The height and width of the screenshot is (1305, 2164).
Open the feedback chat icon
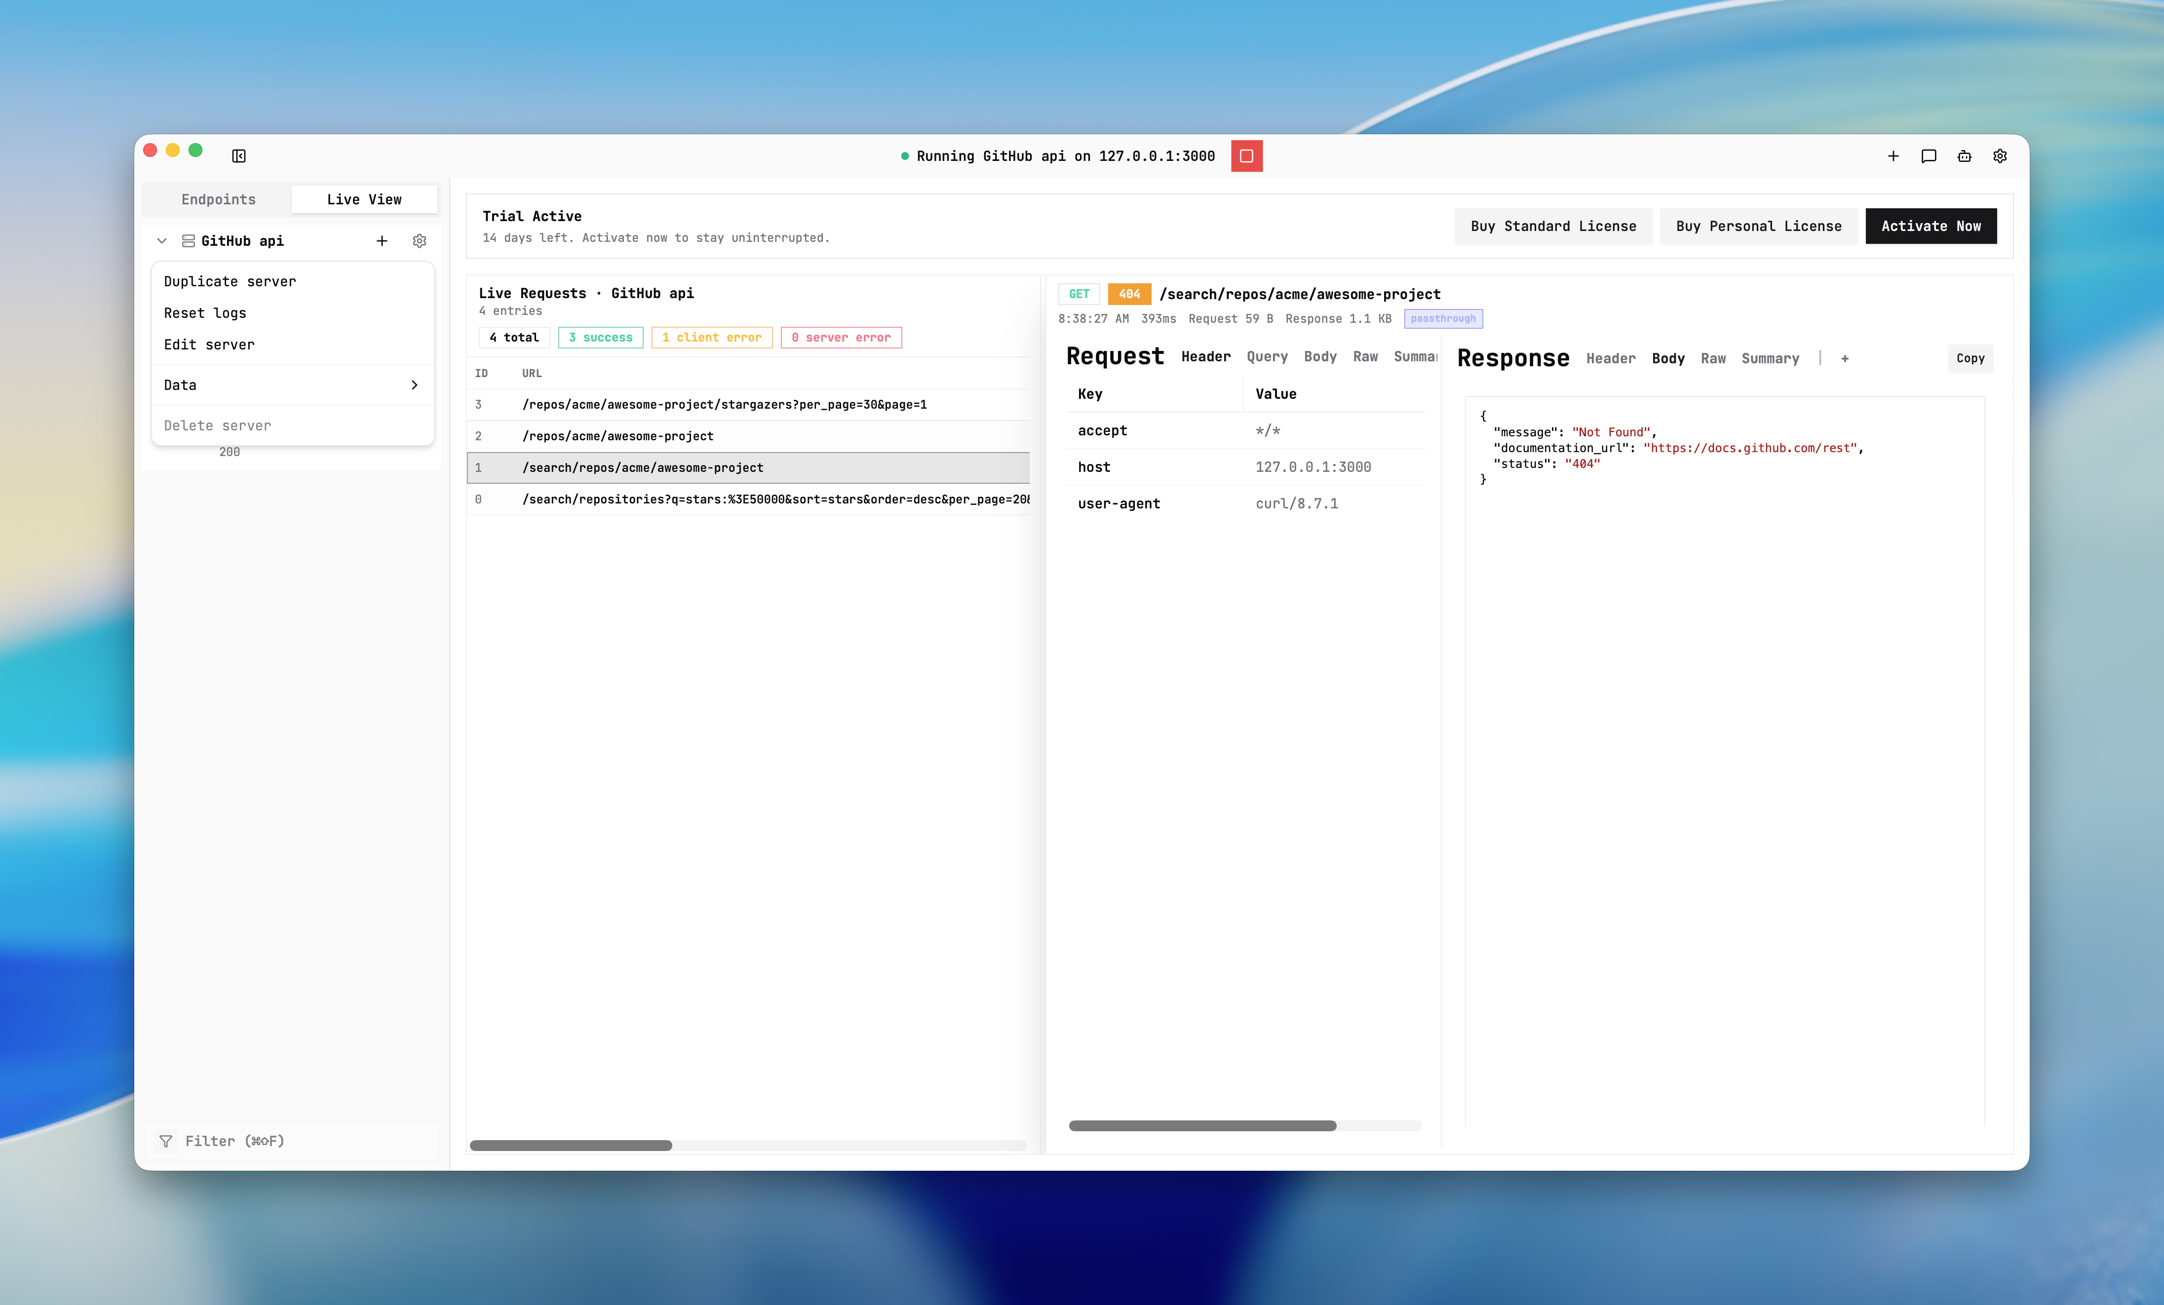click(1929, 155)
